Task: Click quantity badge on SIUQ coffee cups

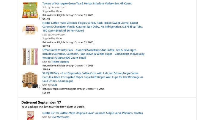Action: pyautogui.click(x=40, y=87)
